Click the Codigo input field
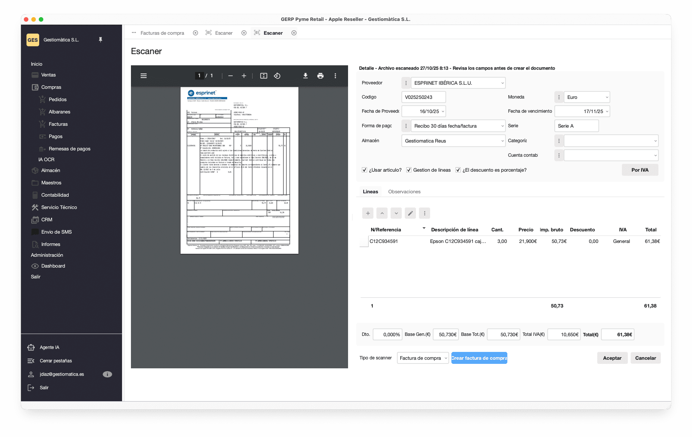 point(423,97)
